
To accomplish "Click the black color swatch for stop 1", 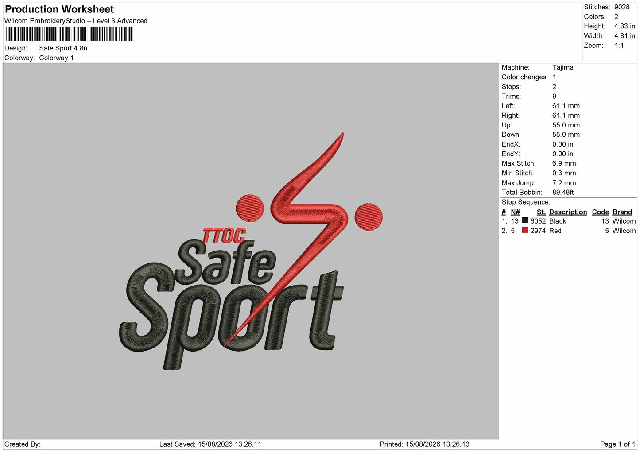I will pos(525,220).
